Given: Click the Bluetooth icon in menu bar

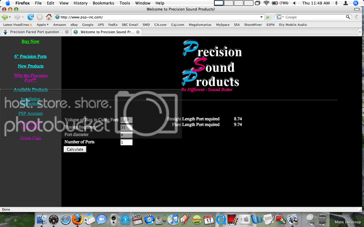Looking at the screenshot, I should pyautogui.click(x=336, y=3).
